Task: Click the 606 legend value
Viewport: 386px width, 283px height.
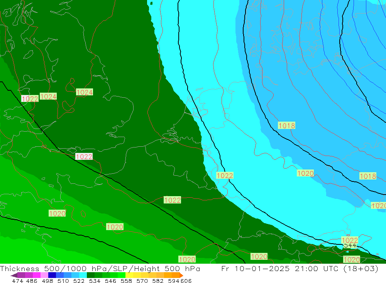Action: pos(186,281)
